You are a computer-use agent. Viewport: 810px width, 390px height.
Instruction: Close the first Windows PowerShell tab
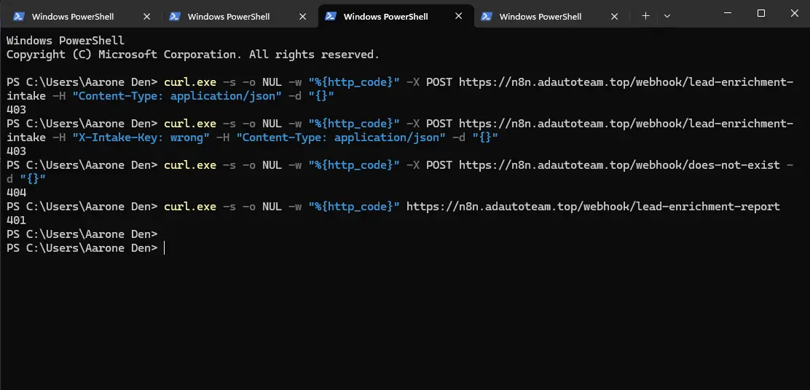(146, 17)
